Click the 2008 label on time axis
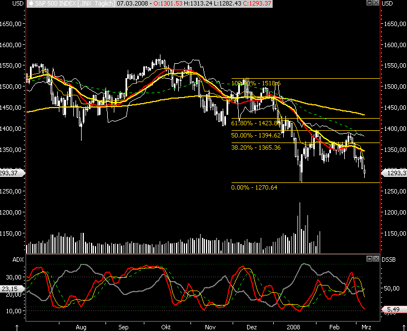The image size is (407, 331). pos(293,327)
